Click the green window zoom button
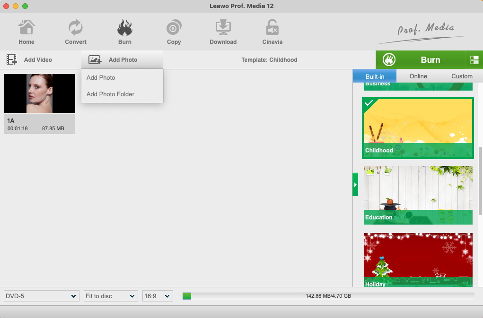Viewport: 483px width, 318px height. [x=25, y=6]
